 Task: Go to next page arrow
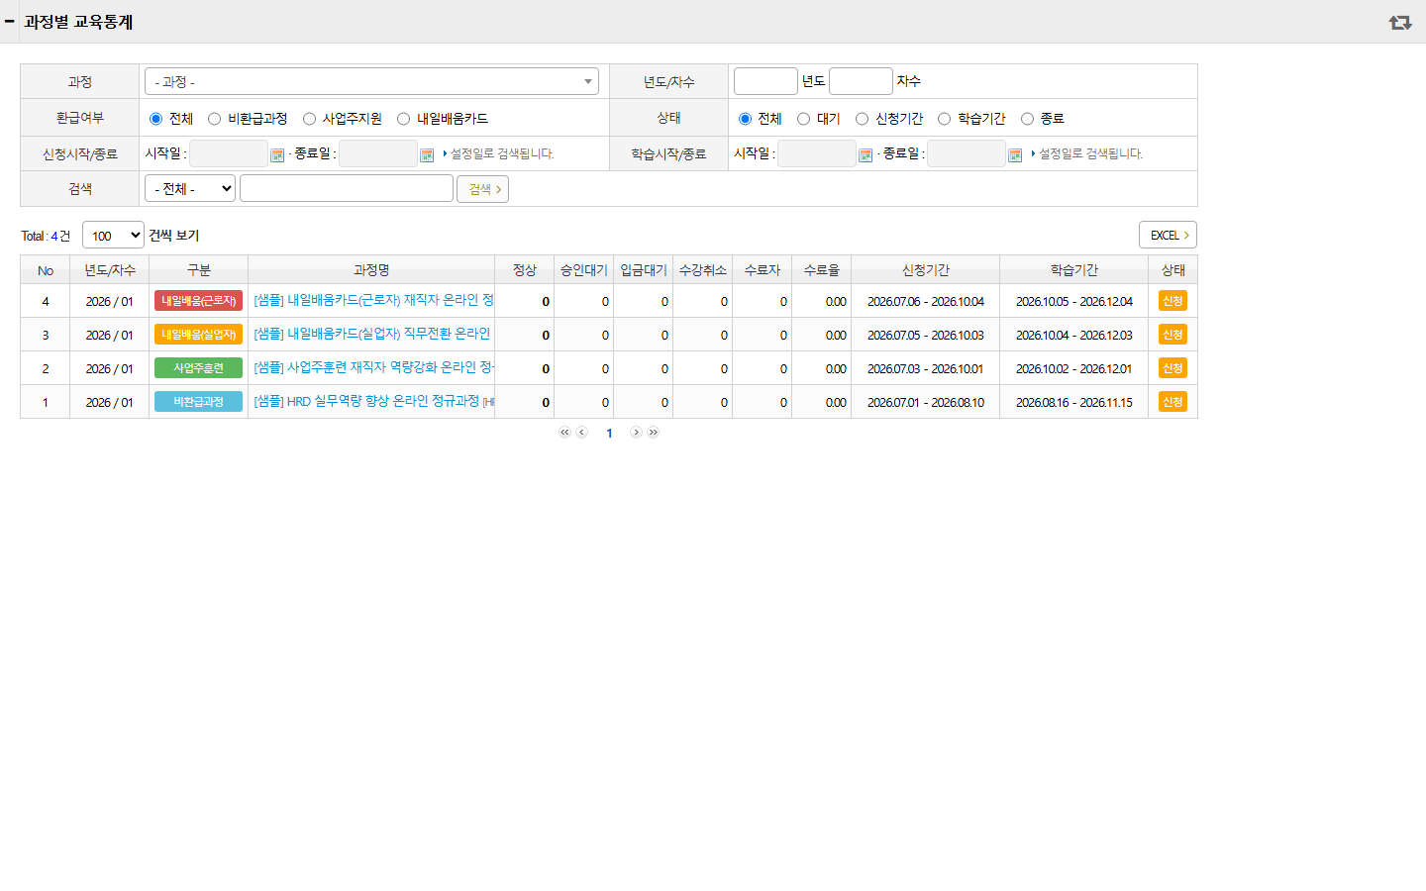636,433
